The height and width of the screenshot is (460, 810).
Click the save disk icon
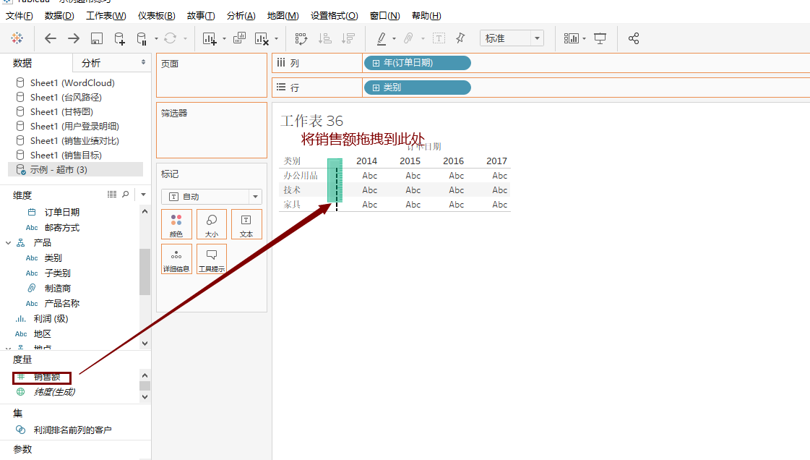click(x=97, y=38)
